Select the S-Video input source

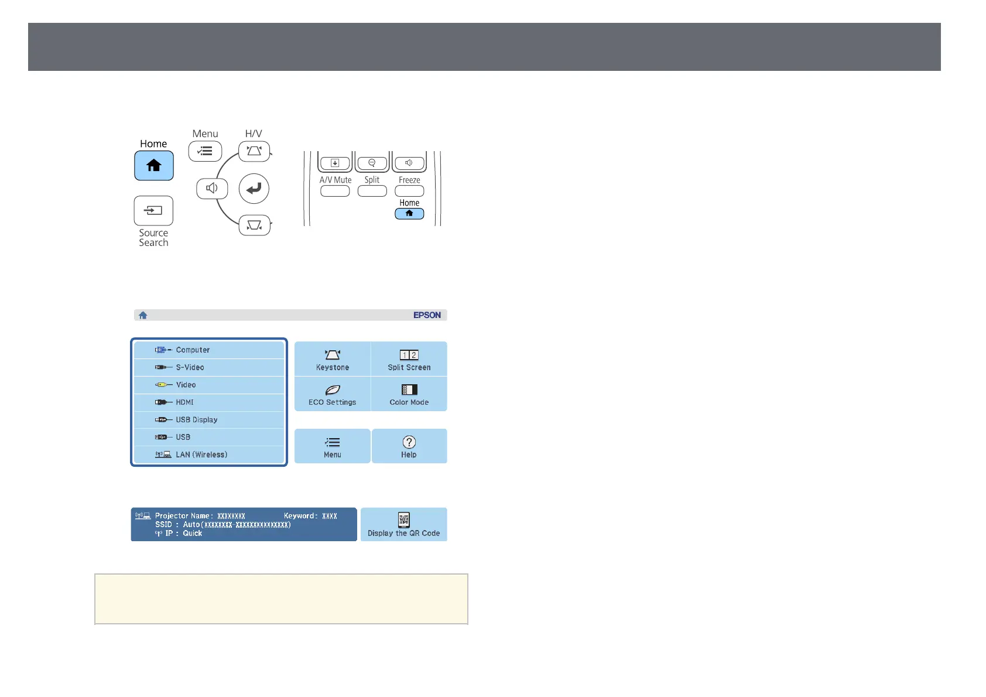(x=209, y=368)
